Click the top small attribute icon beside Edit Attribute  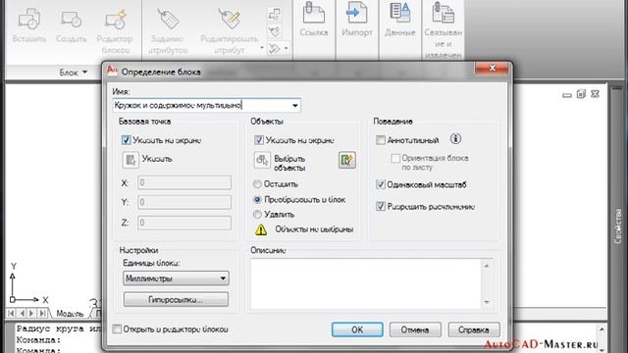[x=275, y=15]
